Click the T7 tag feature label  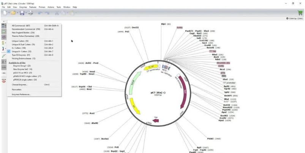tap(213, 51)
